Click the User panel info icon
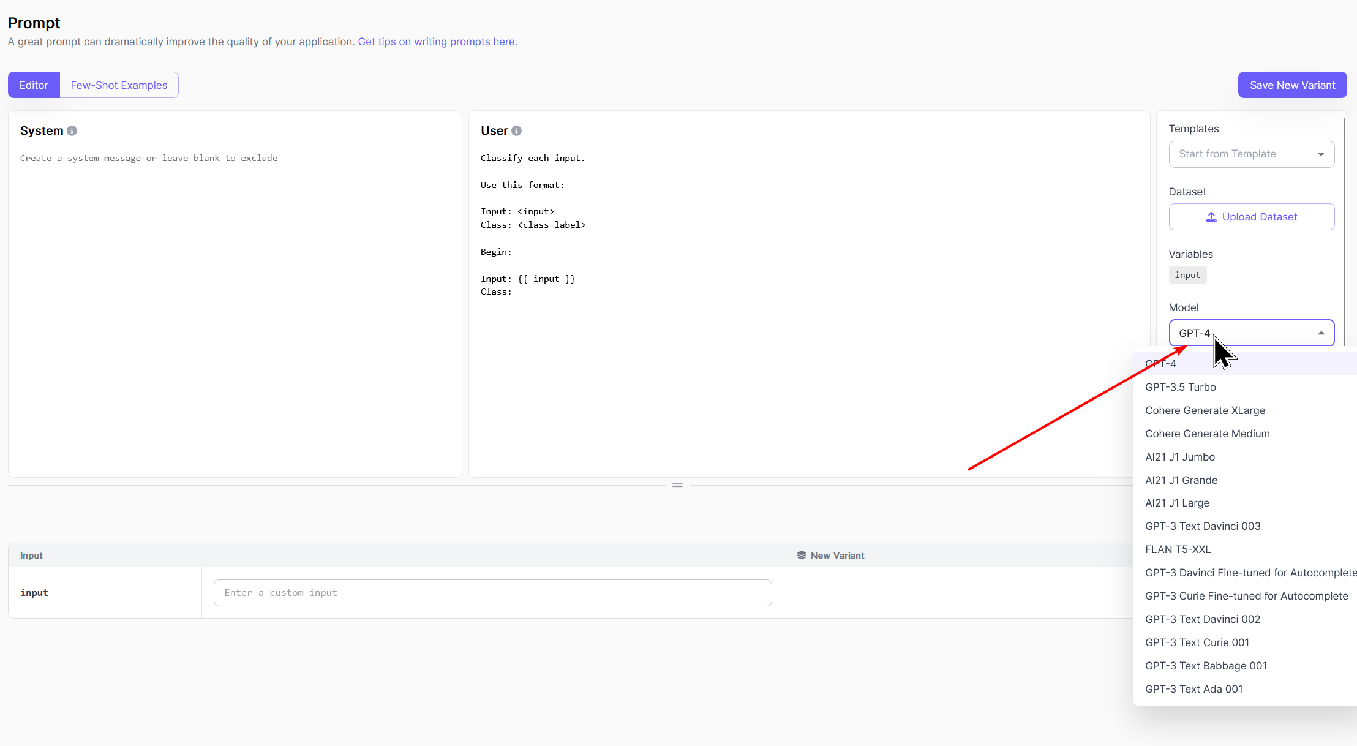The width and height of the screenshot is (1357, 746). (x=516, y=130)
